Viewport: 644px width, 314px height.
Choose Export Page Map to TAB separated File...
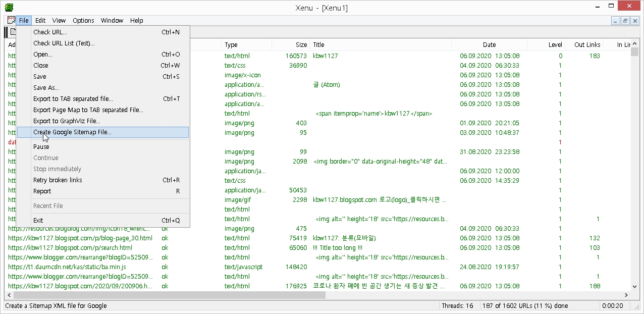pos(103,110)
